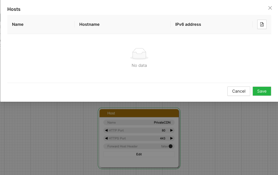Add a new host via the file-plus icon
The height and width of the screenshot is (175, 278).
coord(262,24)
